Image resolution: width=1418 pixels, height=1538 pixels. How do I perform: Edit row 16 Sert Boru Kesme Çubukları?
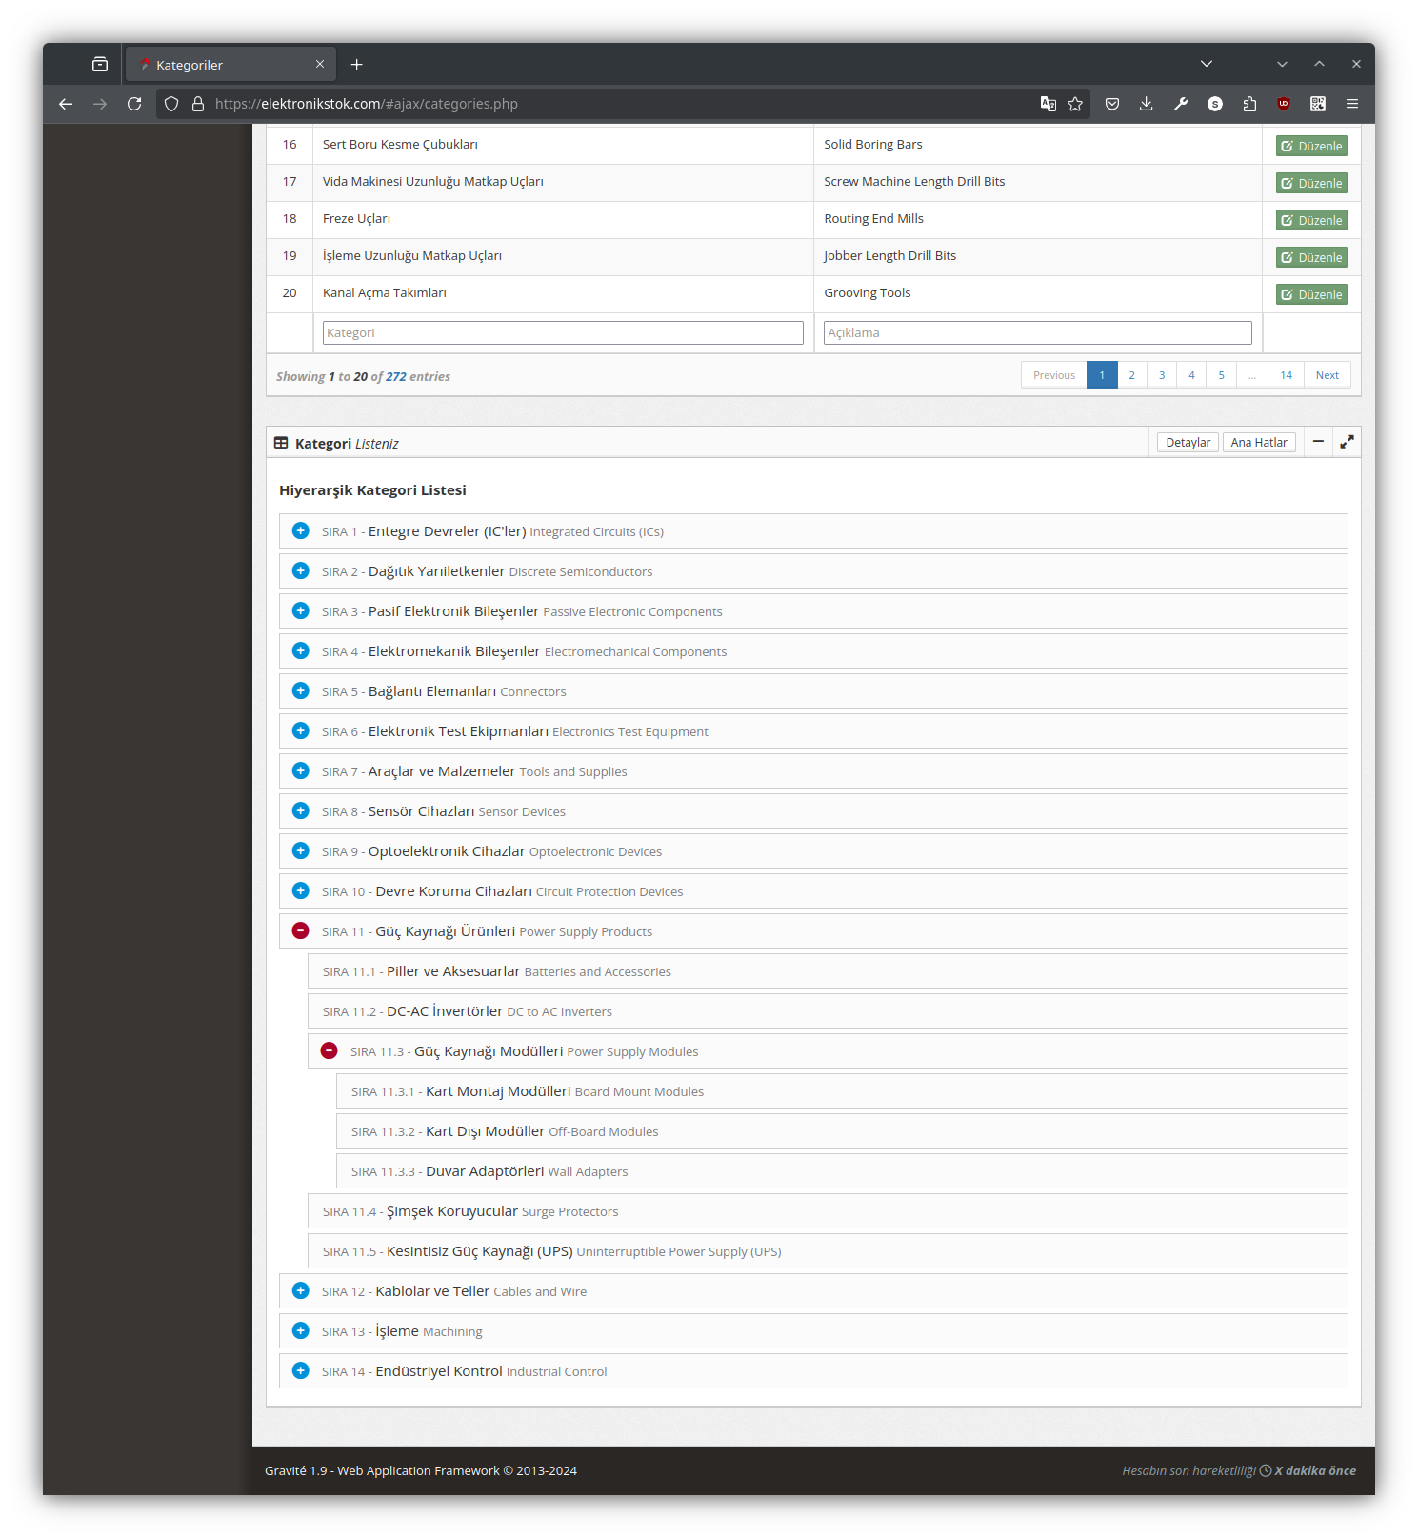pos(1311,146)
